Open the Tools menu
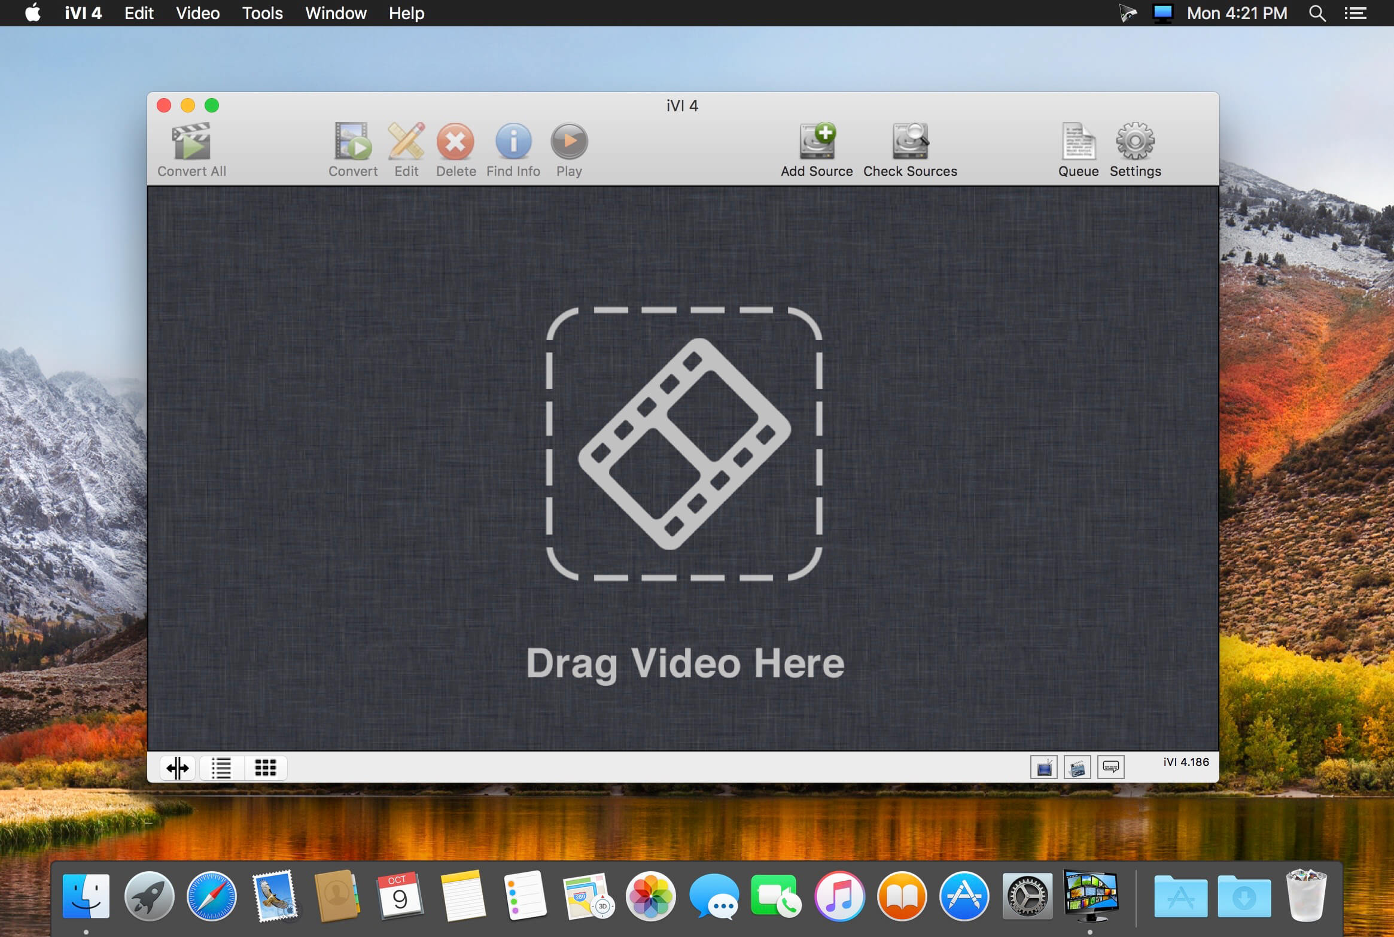This screenshot has height=937, width=1394. point(262,13)
